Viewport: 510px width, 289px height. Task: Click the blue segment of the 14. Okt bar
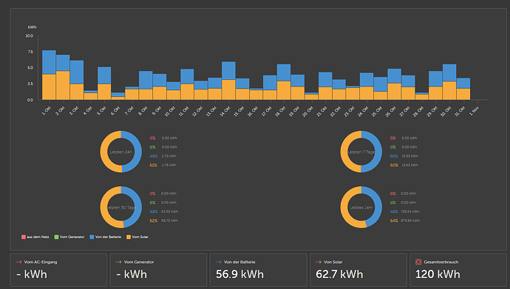click(228, 70)
